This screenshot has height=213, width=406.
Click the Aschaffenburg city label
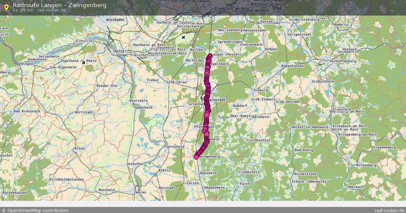343,61
